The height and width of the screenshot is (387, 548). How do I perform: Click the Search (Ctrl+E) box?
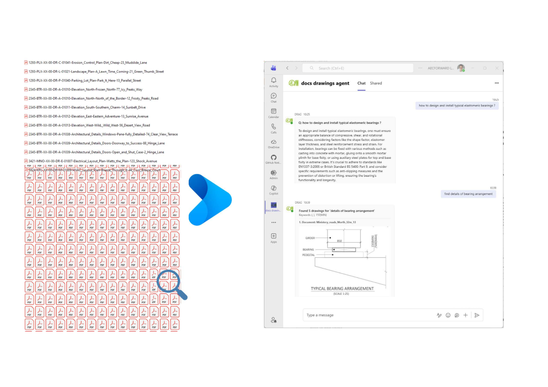358,68
